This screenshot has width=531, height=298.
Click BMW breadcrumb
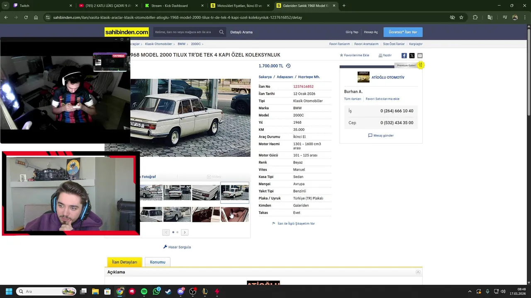[182, 44]
